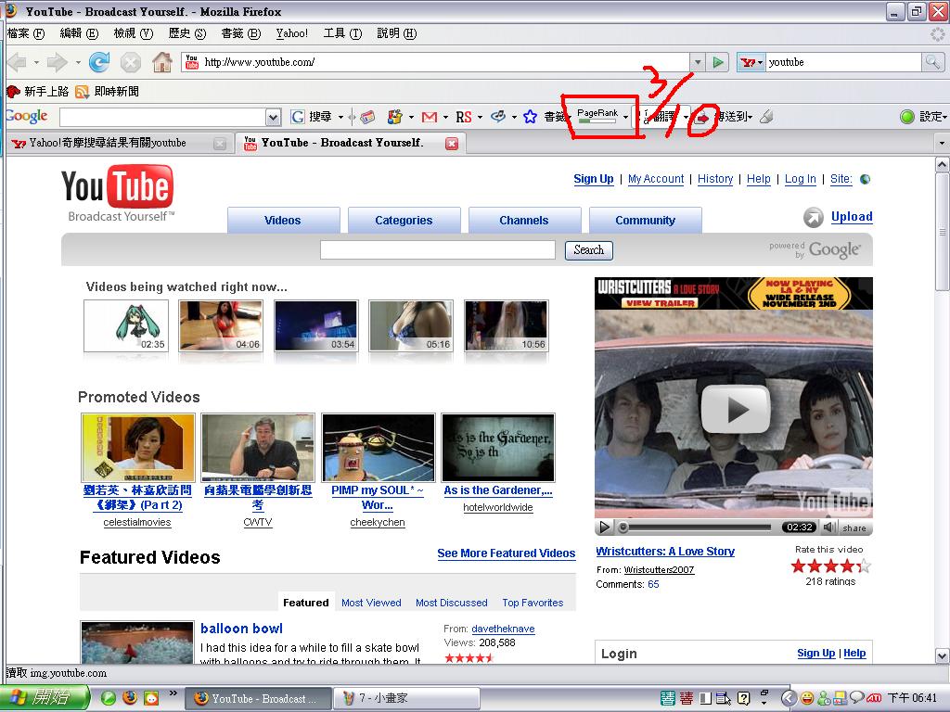The height and width of the screenshot is (712, 950).
Task: Open the My Account link
Action: click(x=656, y=179)
